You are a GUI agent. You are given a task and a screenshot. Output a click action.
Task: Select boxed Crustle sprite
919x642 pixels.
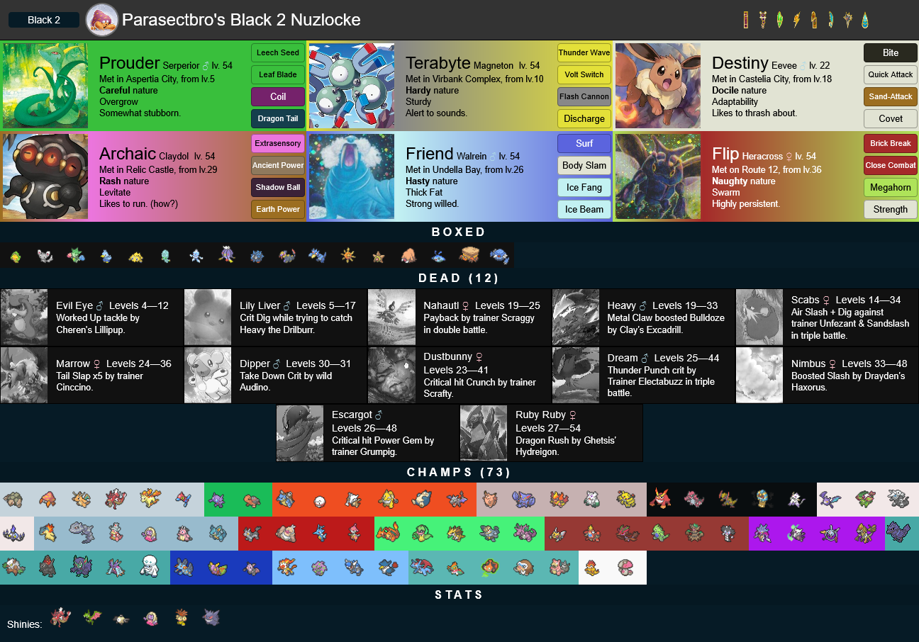469,256
